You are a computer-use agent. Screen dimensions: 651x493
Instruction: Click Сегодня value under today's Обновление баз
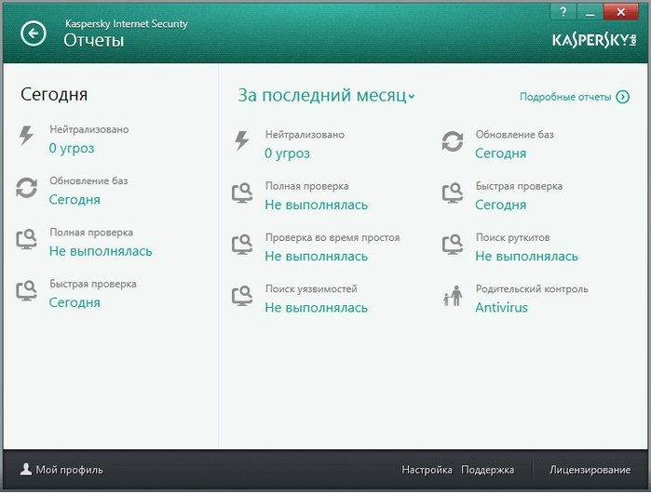pos(75,199)
